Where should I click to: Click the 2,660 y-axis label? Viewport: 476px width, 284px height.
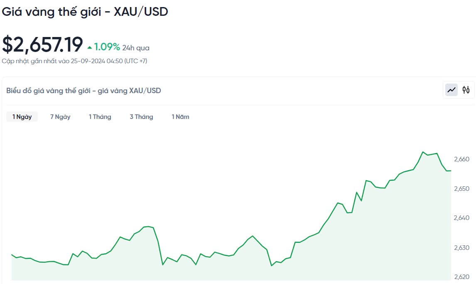462,159
